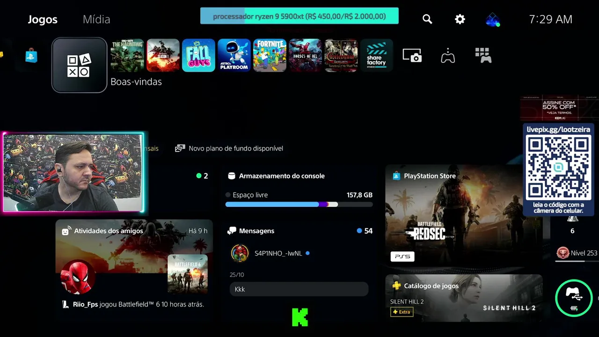Screen dimensions: 599x337
Task: Click the green Kick logo
Action: pos(300,317)
